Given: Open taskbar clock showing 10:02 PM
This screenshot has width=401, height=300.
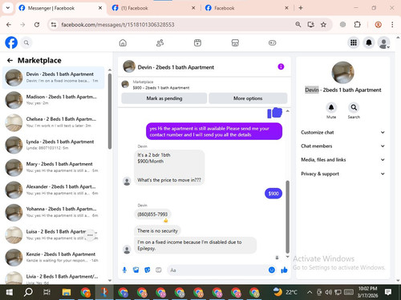Looking at the screenshot, I should coord(367,292).
